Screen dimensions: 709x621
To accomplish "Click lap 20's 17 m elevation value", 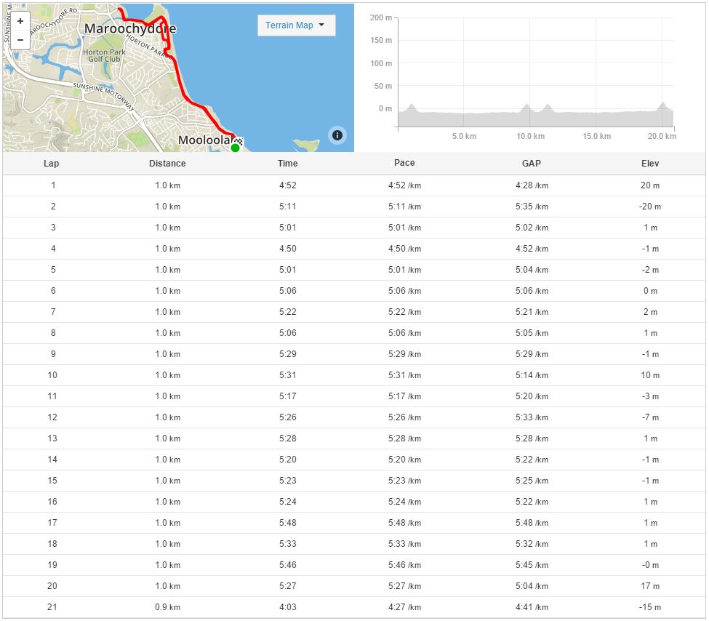I will (x=649, y=586).
